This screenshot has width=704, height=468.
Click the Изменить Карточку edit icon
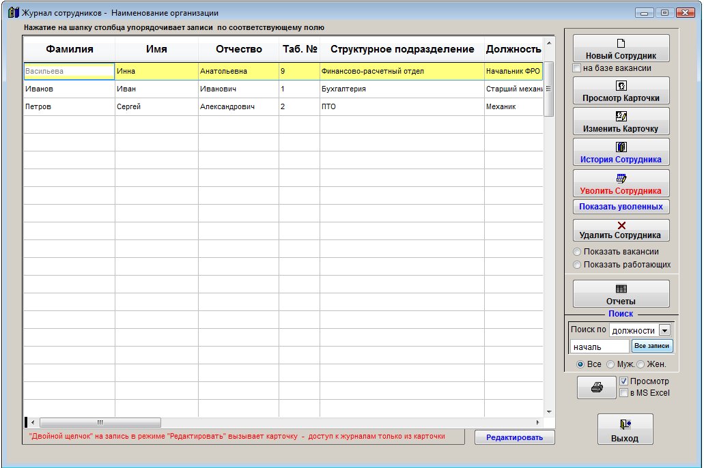click(x=621, y=116)
